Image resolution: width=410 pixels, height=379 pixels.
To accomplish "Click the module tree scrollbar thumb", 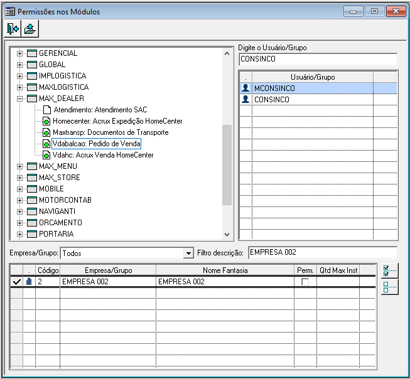I will (x=227, y=165).
